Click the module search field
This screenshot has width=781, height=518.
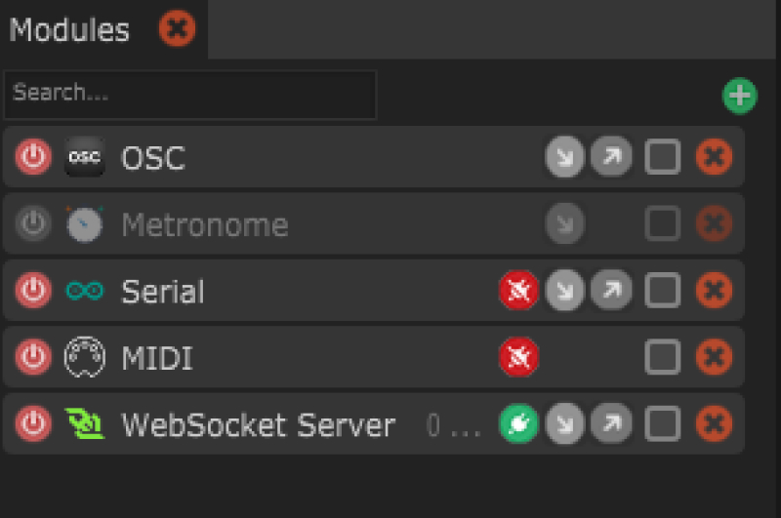(190, 95)
